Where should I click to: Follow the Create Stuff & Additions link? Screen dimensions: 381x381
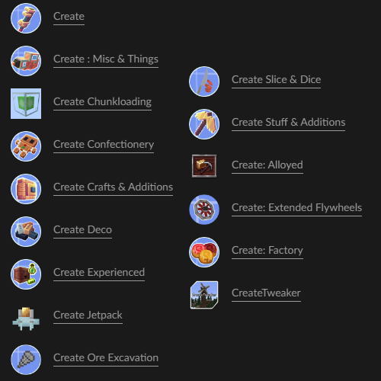click(x=288, y=123)
